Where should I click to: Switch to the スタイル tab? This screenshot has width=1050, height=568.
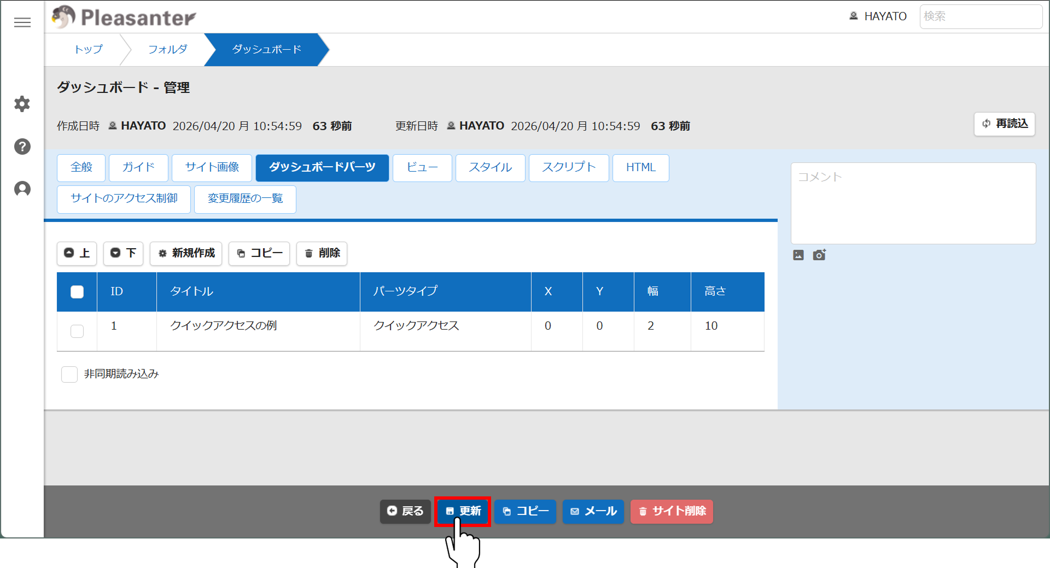click(x=491, y=167)
